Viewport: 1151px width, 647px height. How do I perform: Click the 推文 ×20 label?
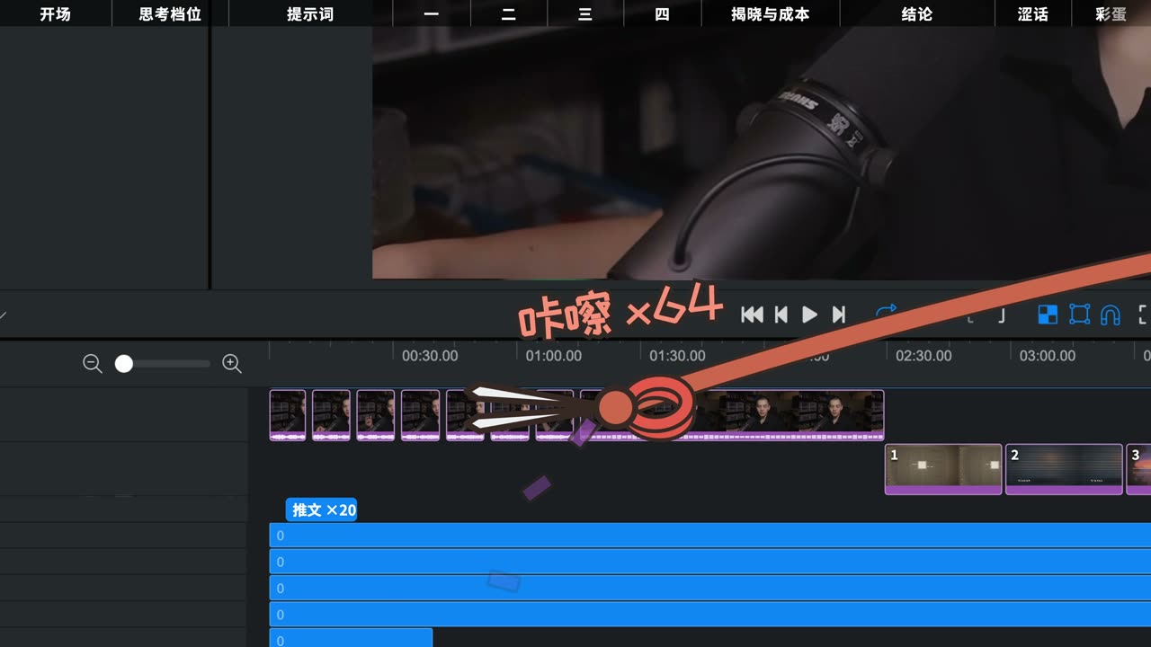click(323, 510)
